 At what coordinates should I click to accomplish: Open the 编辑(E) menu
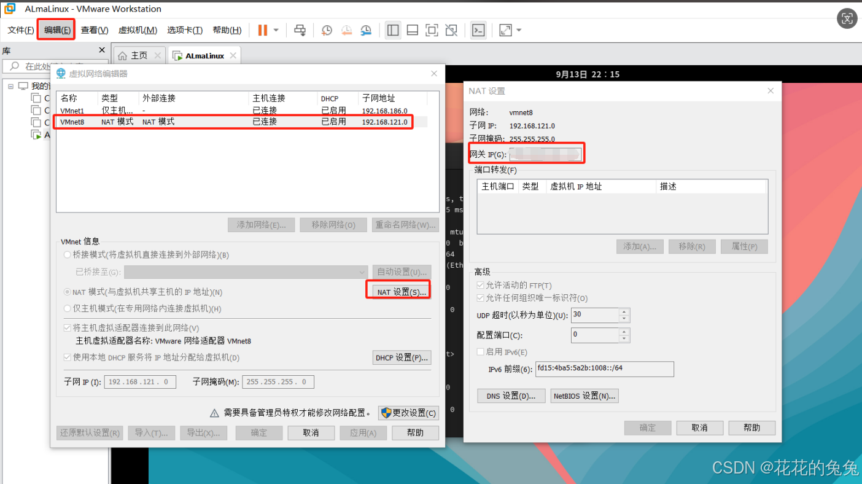(x=57, y=30)
